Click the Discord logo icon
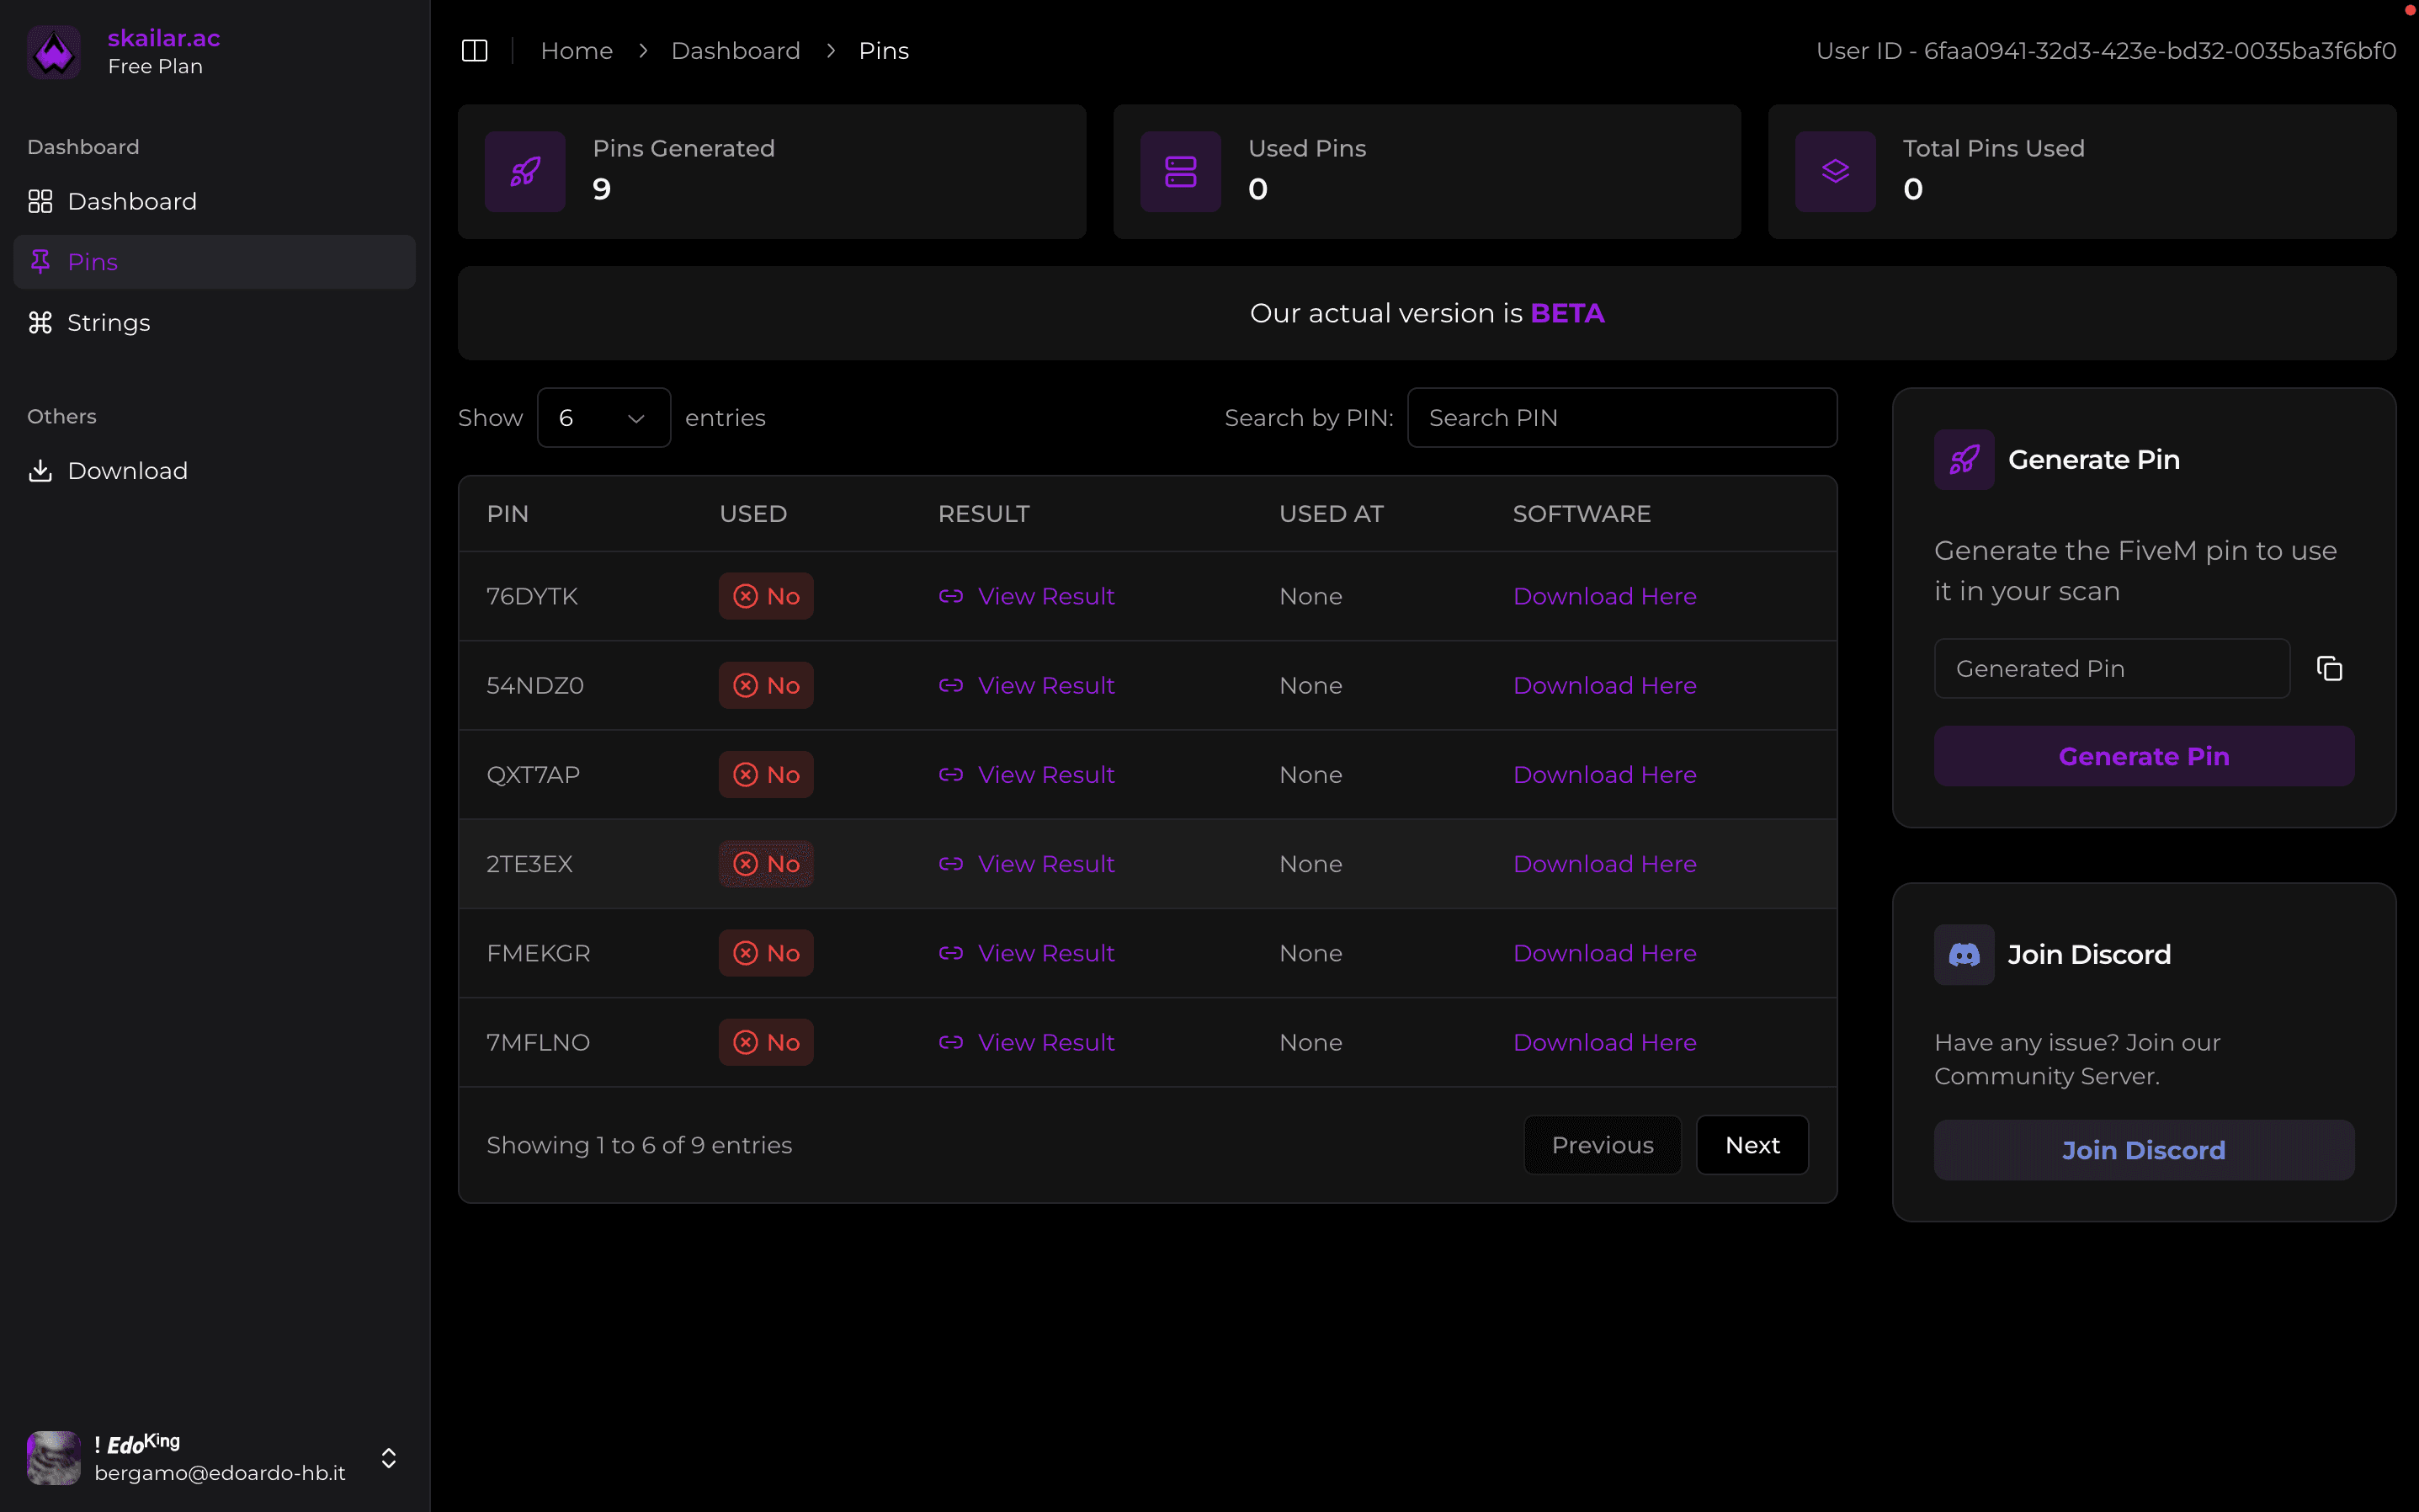The height and width of the screenshot is (1512, 2419). [1963, 955]
